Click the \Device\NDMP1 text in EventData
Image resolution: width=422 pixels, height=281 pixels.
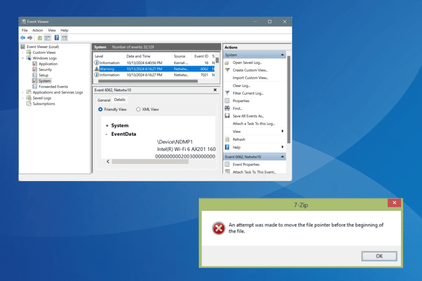click(175, 142)
